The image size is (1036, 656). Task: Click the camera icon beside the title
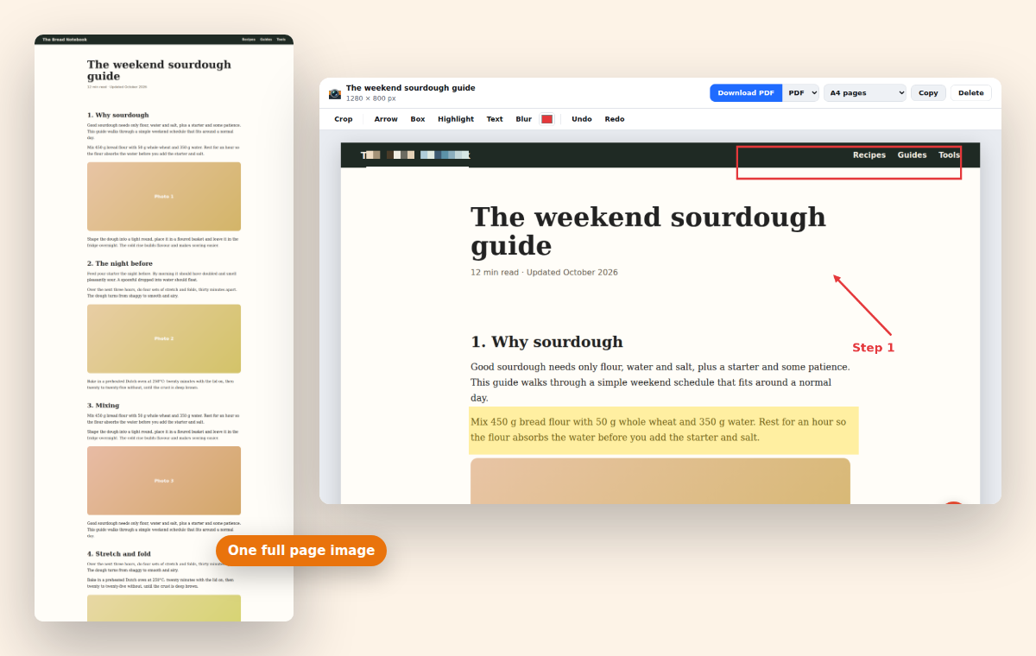(335, 93)
